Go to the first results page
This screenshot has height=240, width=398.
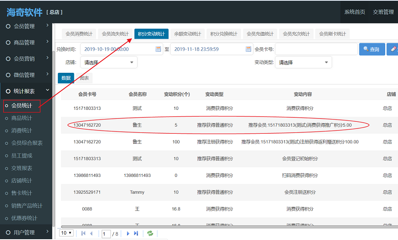(83, 233)
